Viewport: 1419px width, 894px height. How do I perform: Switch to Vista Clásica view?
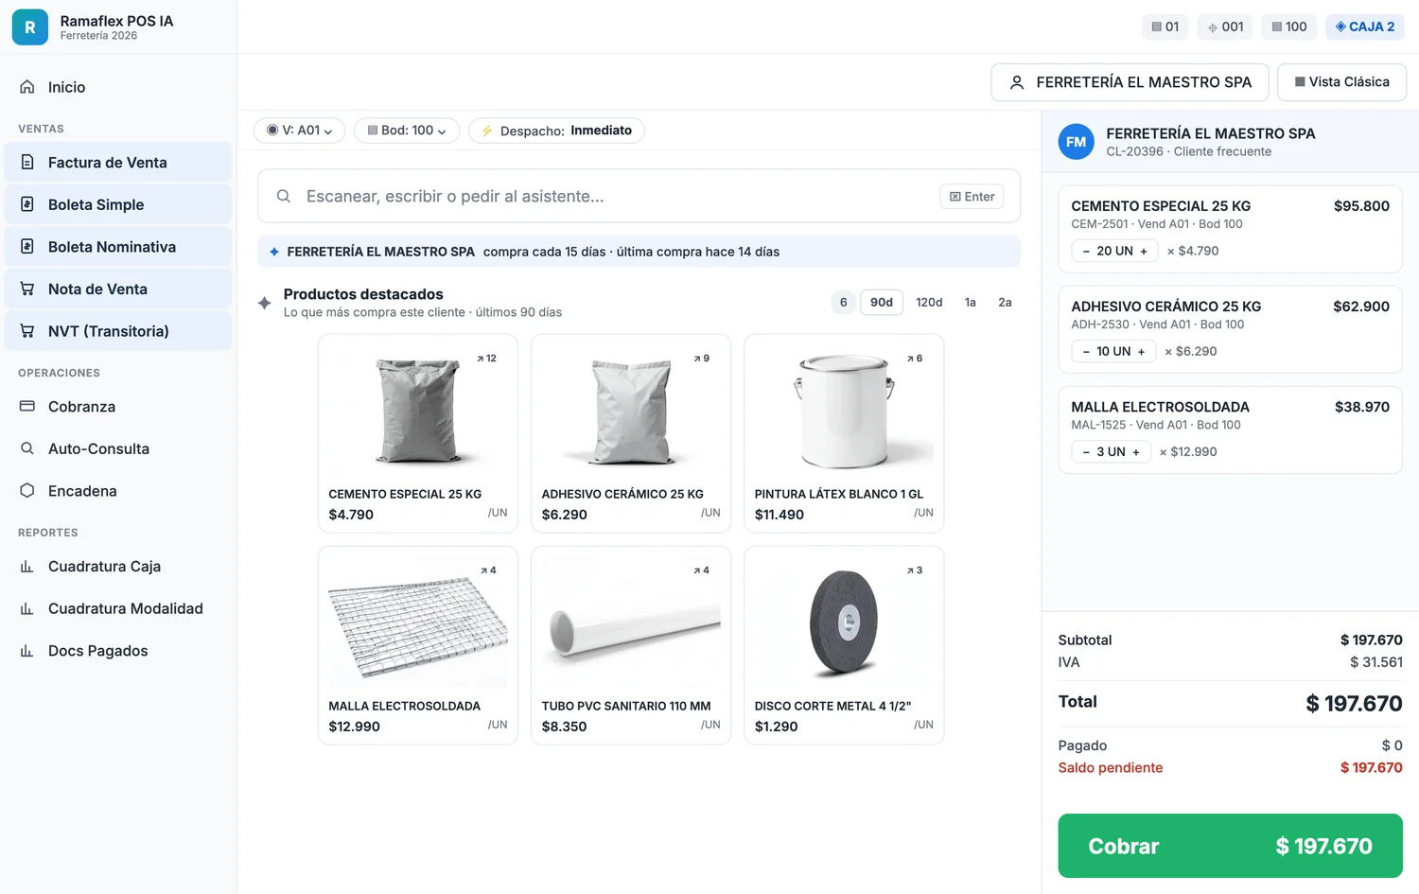1341,82
